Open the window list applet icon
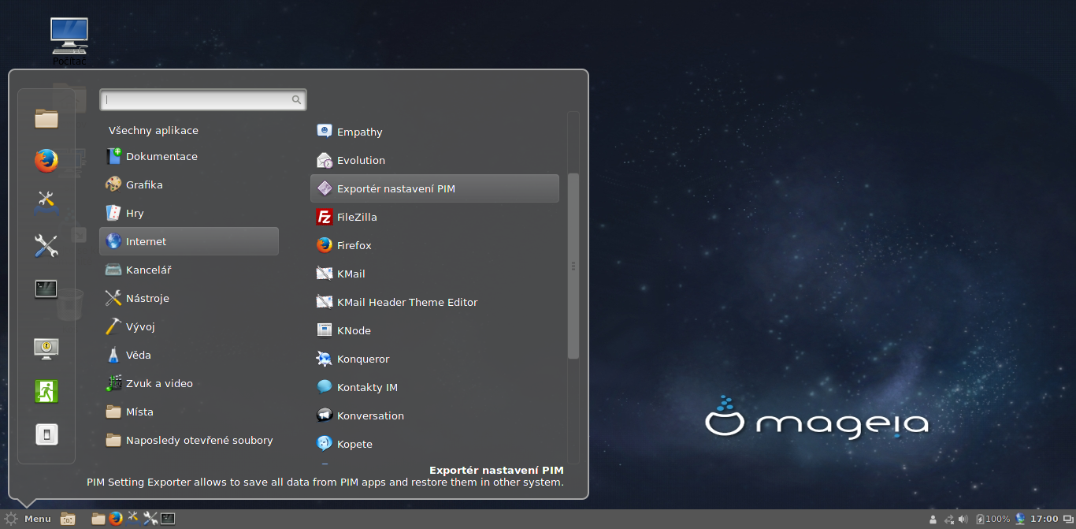The height and width of the screenshot is (529, 1076). 1067,519
